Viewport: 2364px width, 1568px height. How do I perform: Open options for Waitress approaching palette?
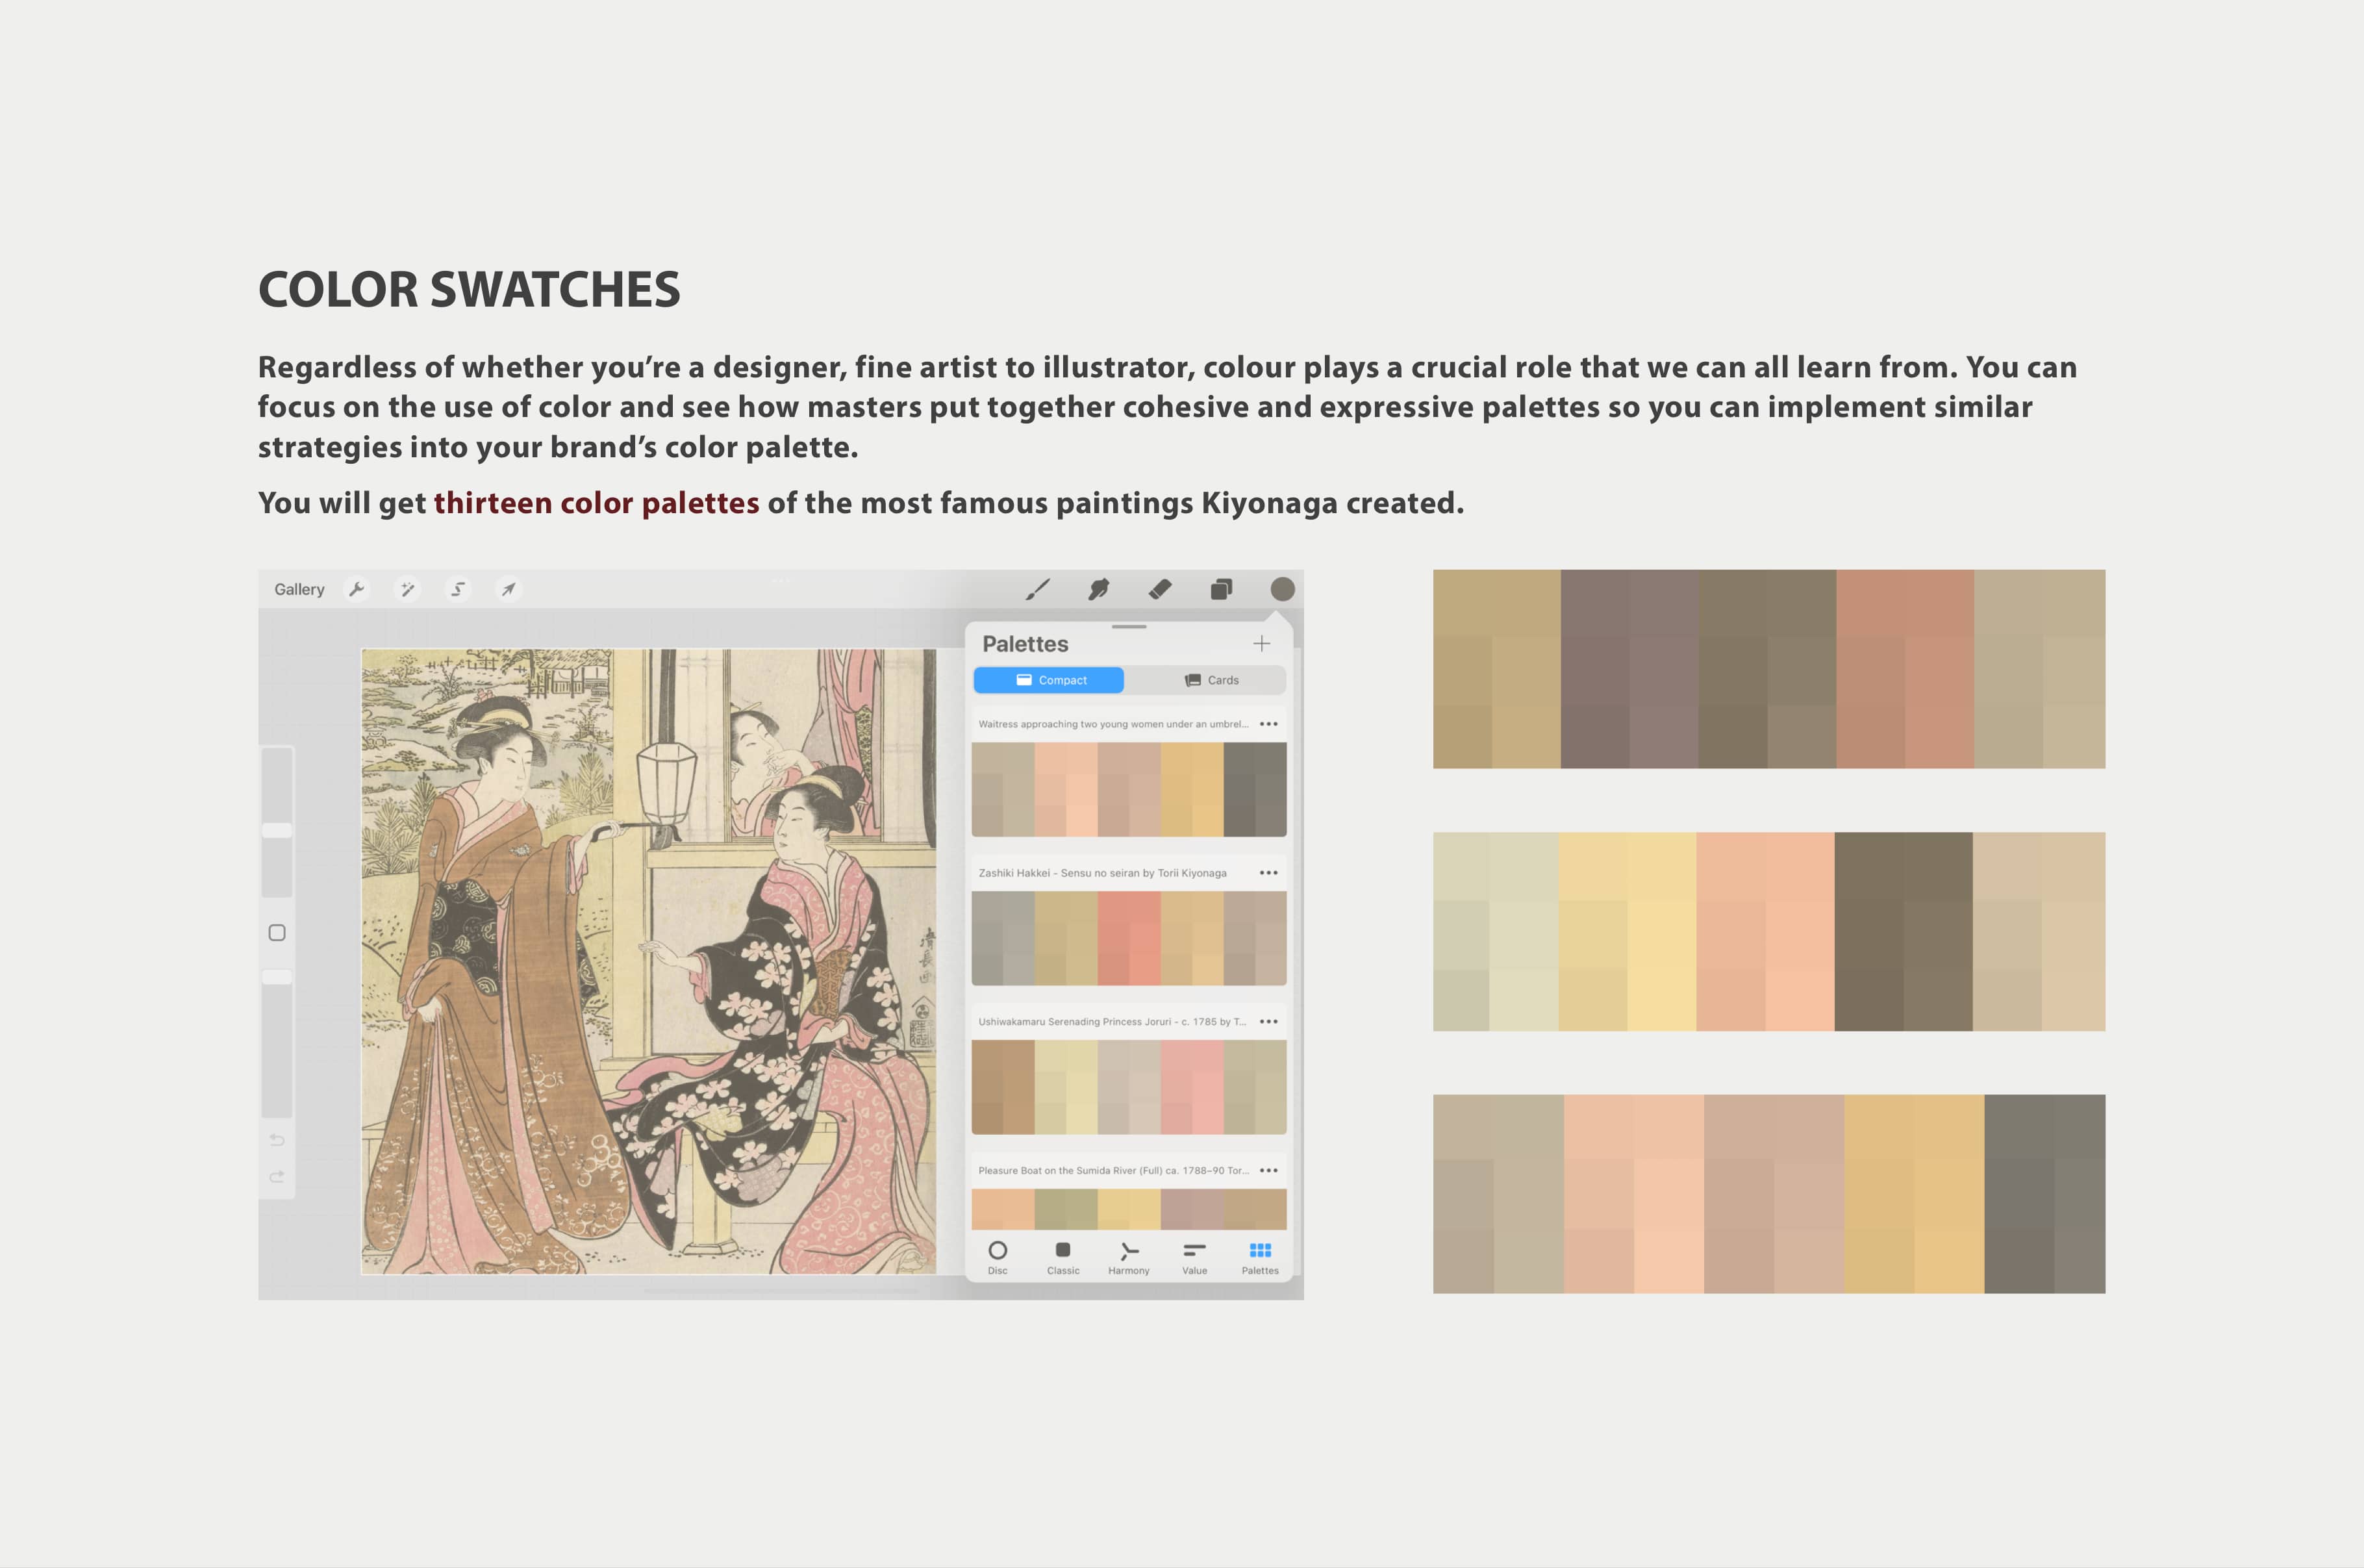pyautogui.click(x=1270, y=723)
